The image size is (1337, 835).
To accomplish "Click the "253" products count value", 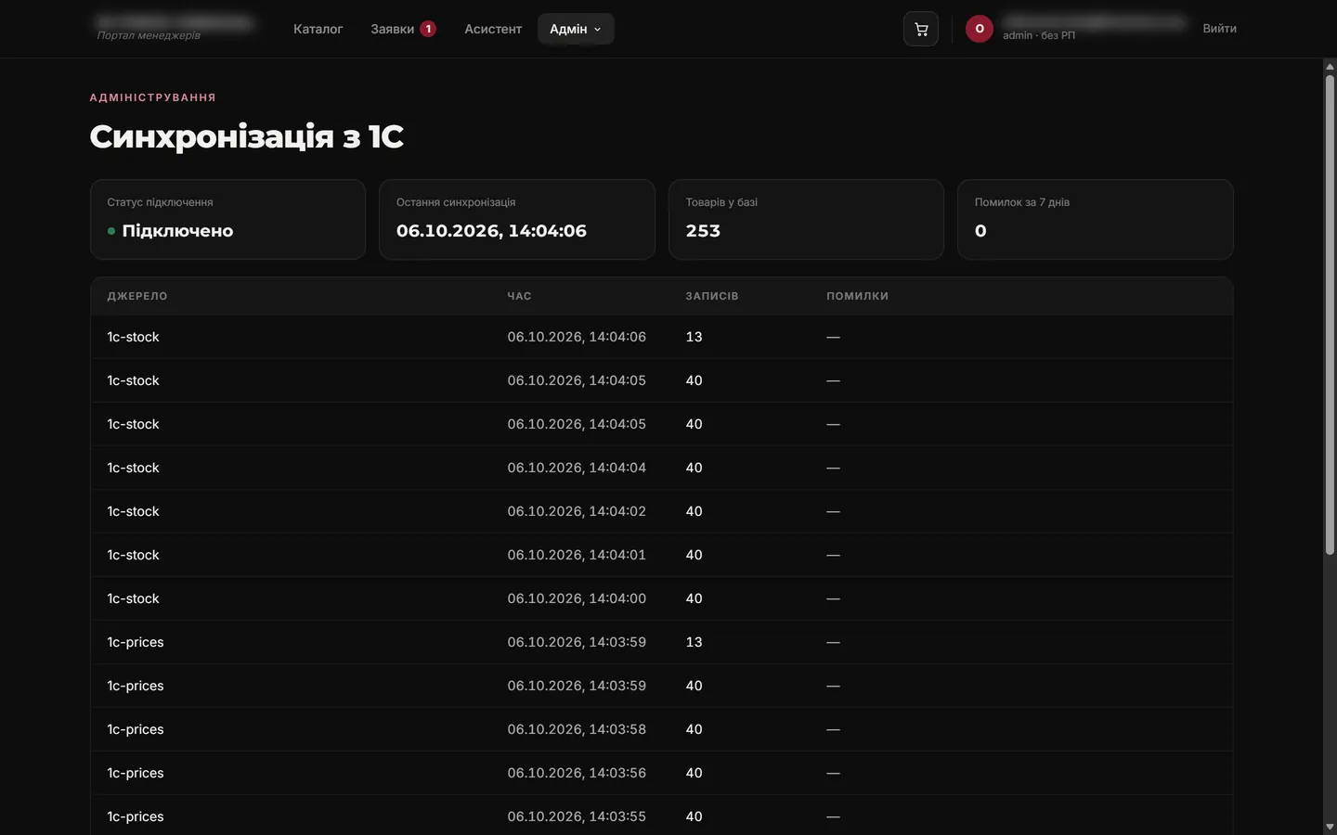I will click(703, 231).
